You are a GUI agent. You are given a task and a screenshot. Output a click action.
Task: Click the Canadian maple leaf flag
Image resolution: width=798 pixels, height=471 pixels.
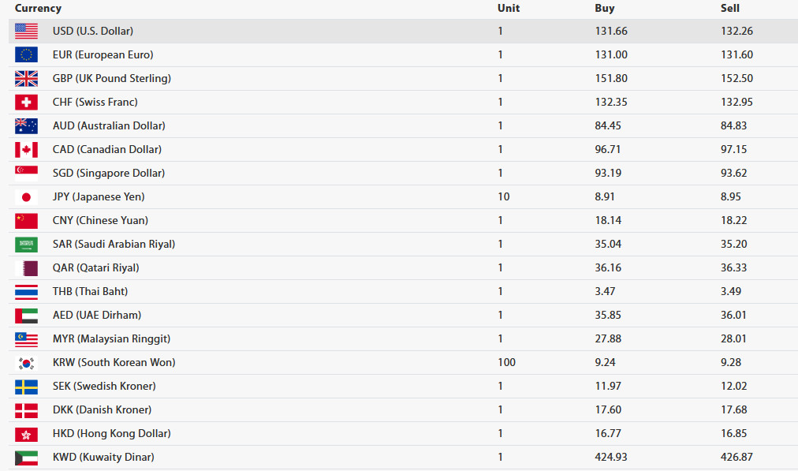point(27,149)
